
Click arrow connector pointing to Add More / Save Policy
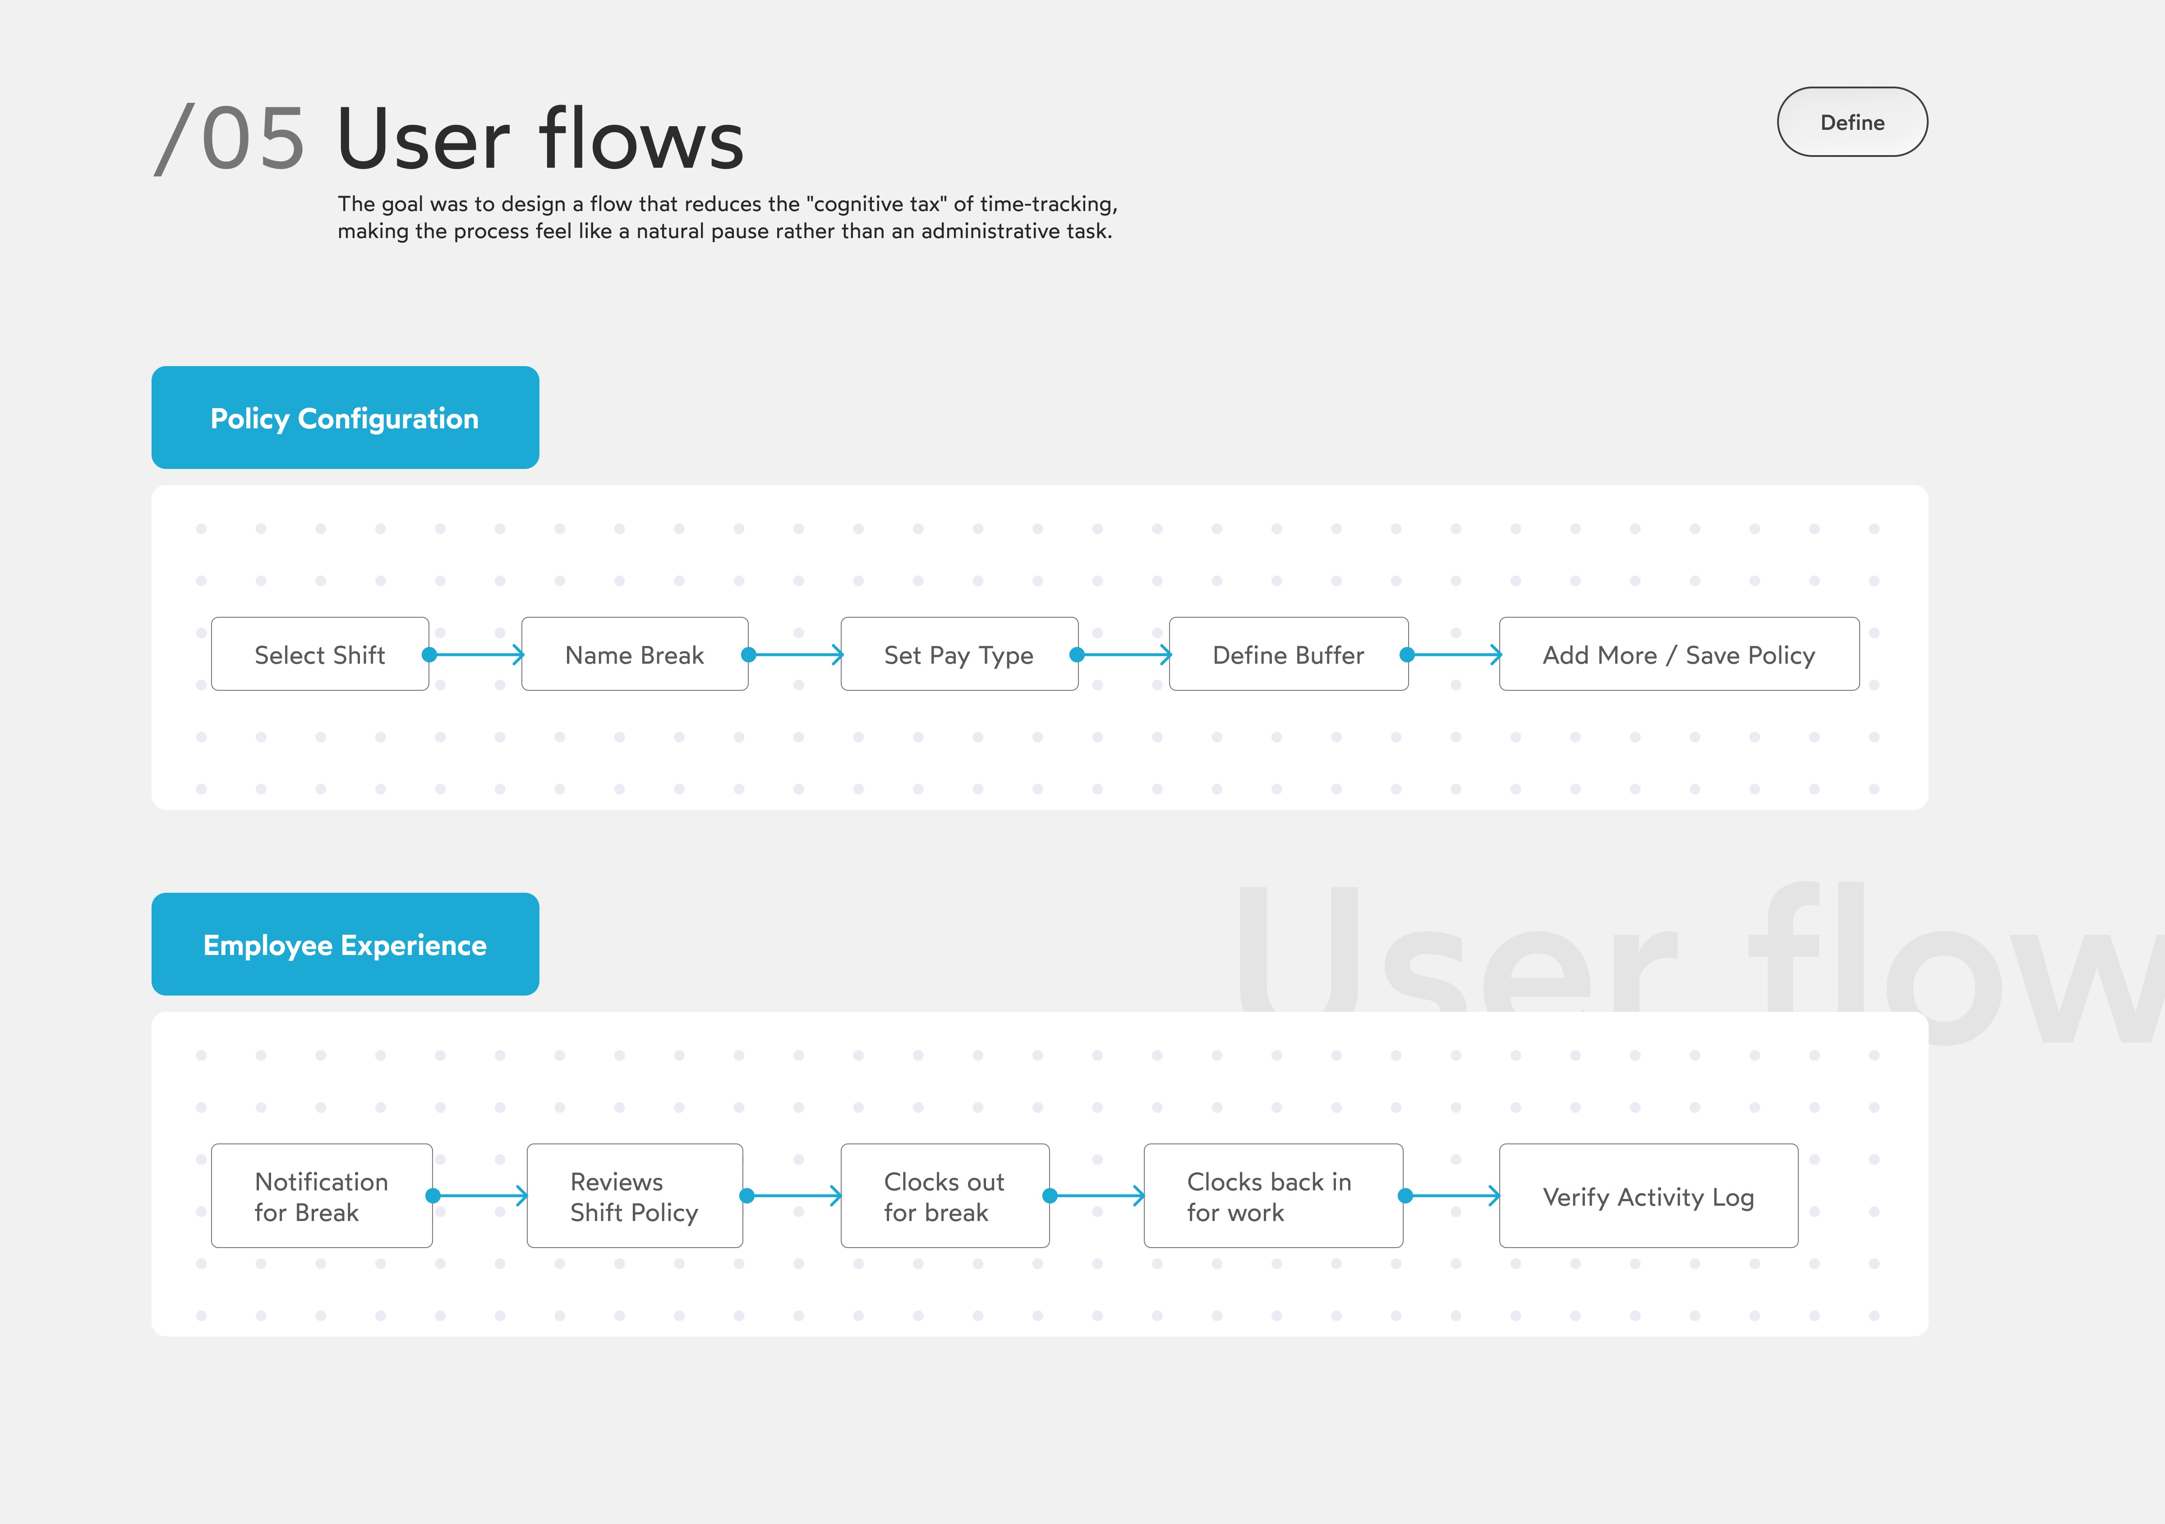1453,654
